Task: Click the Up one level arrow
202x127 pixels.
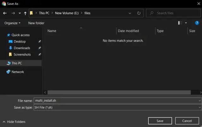Action: tap(25, 13)
